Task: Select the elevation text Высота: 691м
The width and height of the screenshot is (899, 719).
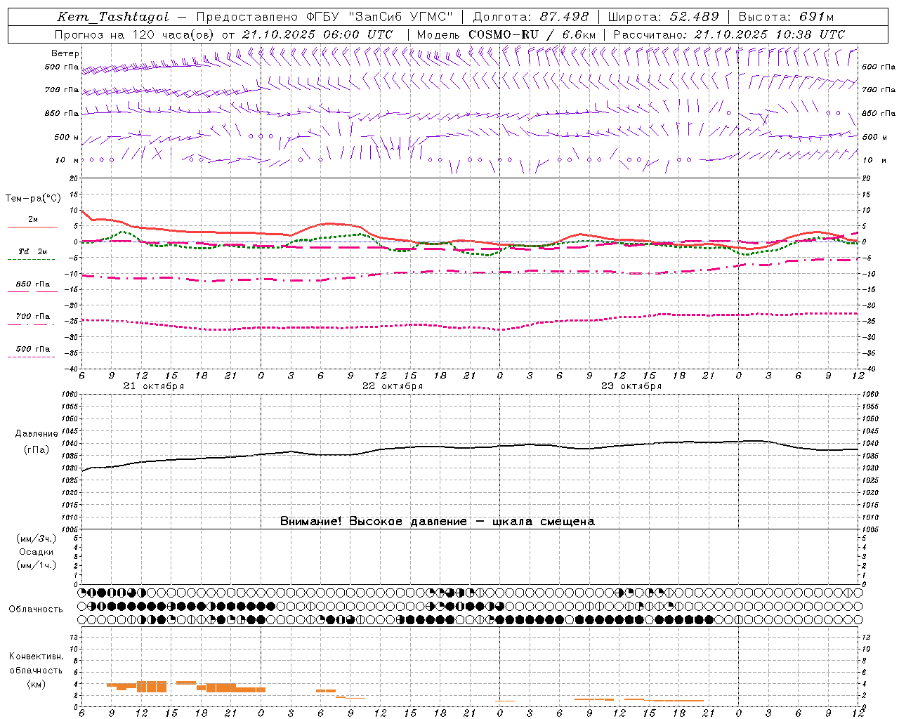Action: pos(787,17)
